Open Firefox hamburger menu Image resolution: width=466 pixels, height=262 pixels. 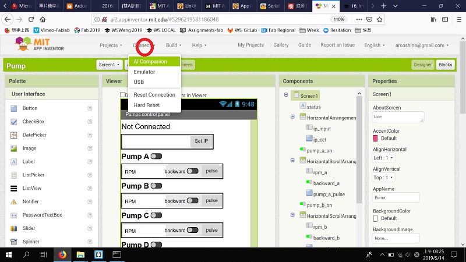[x=459, y=19]
